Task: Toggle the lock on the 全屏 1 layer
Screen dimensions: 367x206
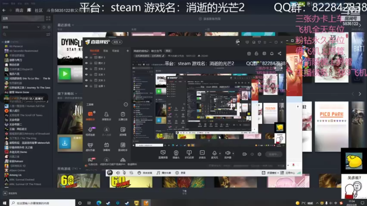Action: 91,86
